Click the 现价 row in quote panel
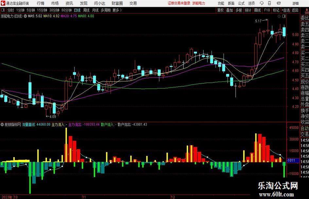309x199 pixels. click(305, 82)
